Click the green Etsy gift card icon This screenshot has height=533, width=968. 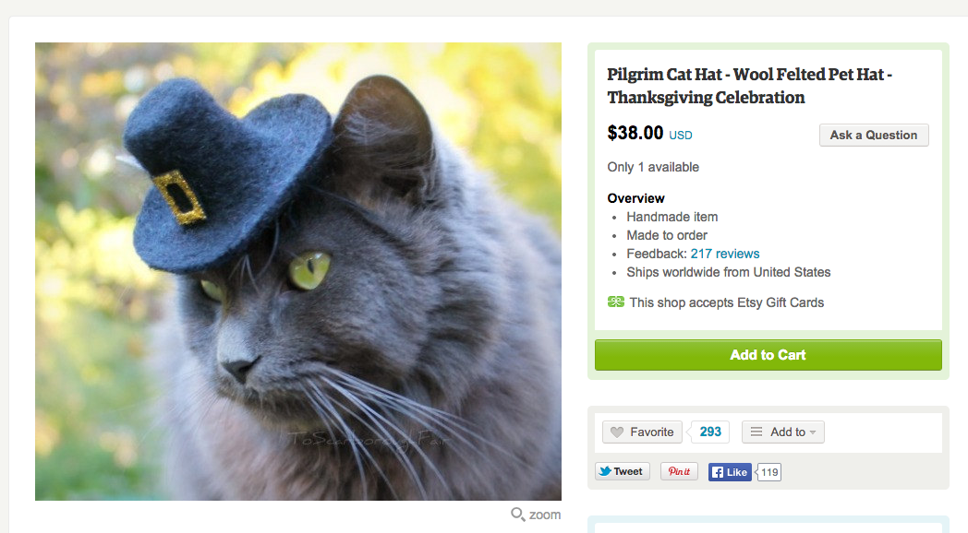click(616, 302)
